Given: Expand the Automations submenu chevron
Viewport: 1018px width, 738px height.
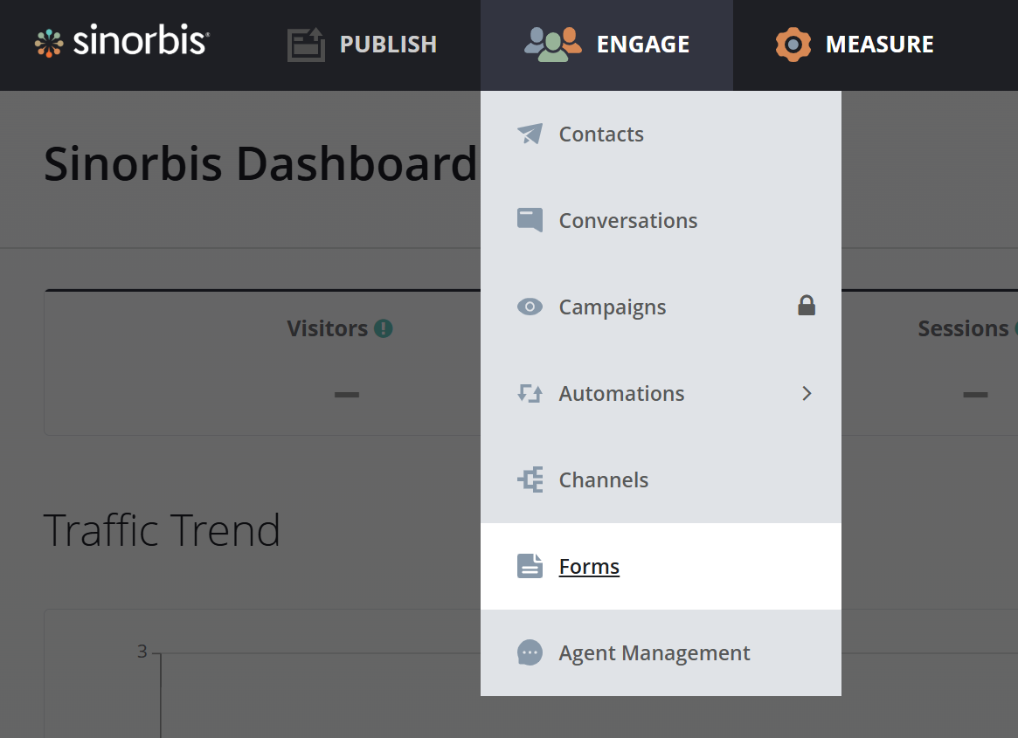Looking at the screenshot, I should coord(807,393).
